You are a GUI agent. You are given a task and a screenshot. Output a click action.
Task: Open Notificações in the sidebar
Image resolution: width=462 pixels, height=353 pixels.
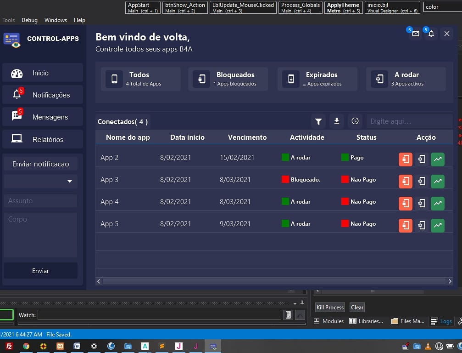[43, 95]
